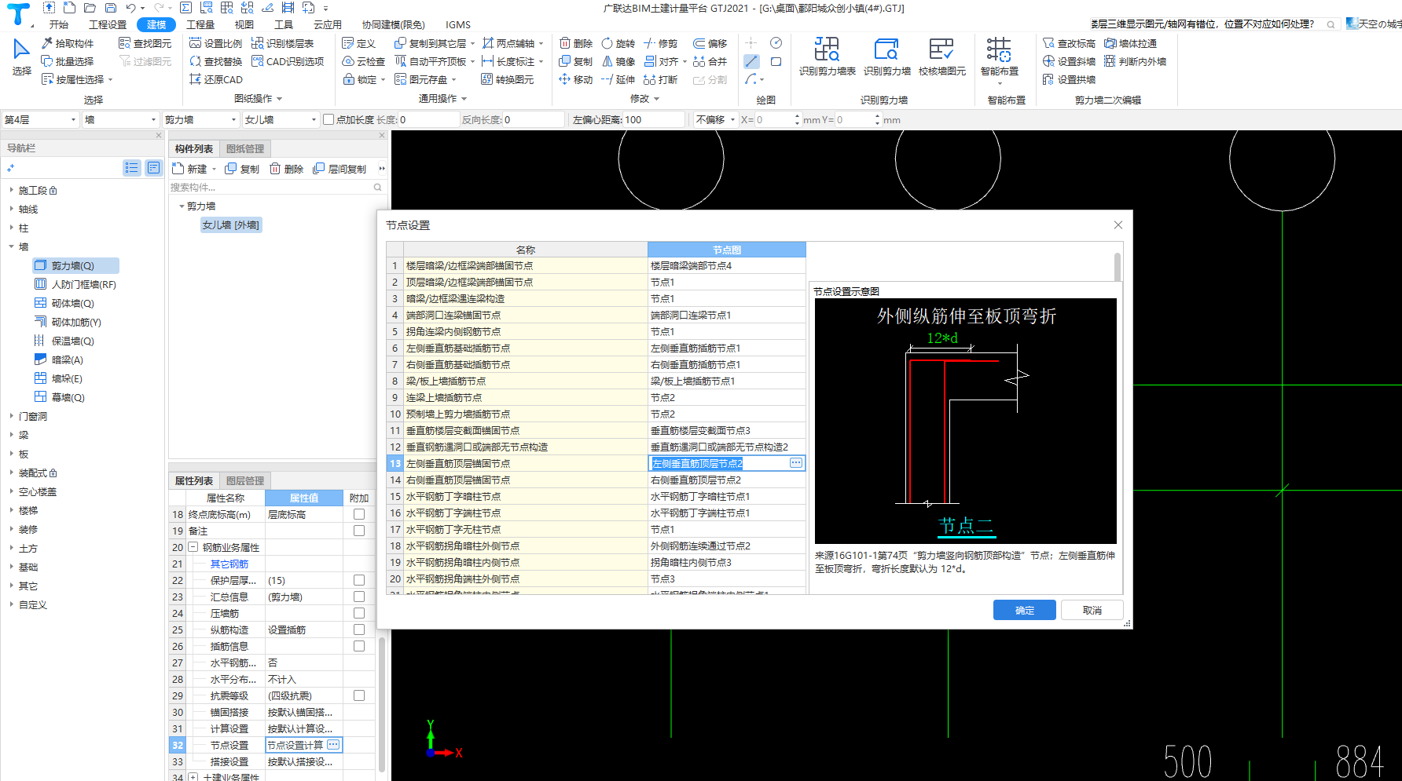Open 设置比例 scale setting tool
This screenshot has height=781, width=1402.
[216, 43]
